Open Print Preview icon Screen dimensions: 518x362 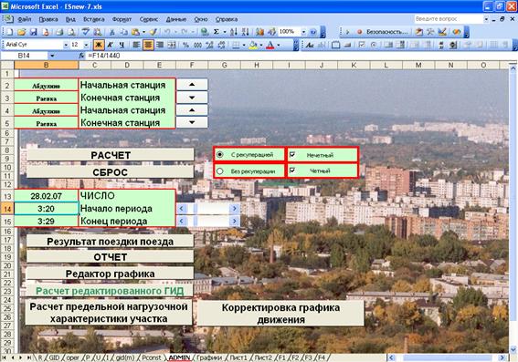coord(71,32)
